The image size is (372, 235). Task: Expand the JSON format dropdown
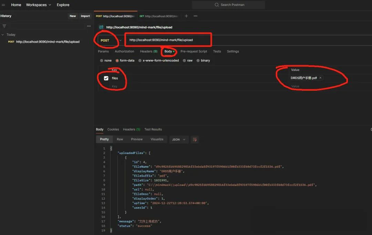(x=179, y=139)
